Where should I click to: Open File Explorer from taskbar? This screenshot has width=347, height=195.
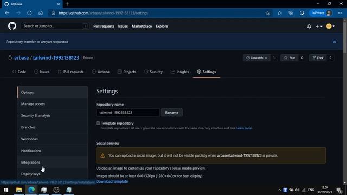pos(19,190)
